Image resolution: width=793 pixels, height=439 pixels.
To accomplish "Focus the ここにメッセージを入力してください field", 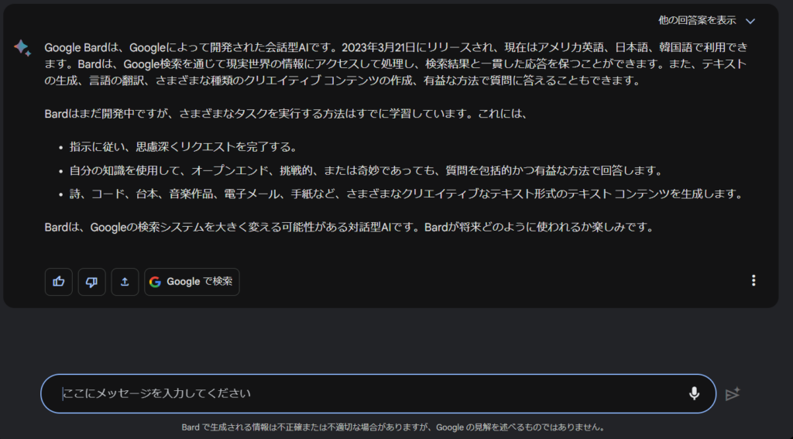I will [x=378, y=393].
